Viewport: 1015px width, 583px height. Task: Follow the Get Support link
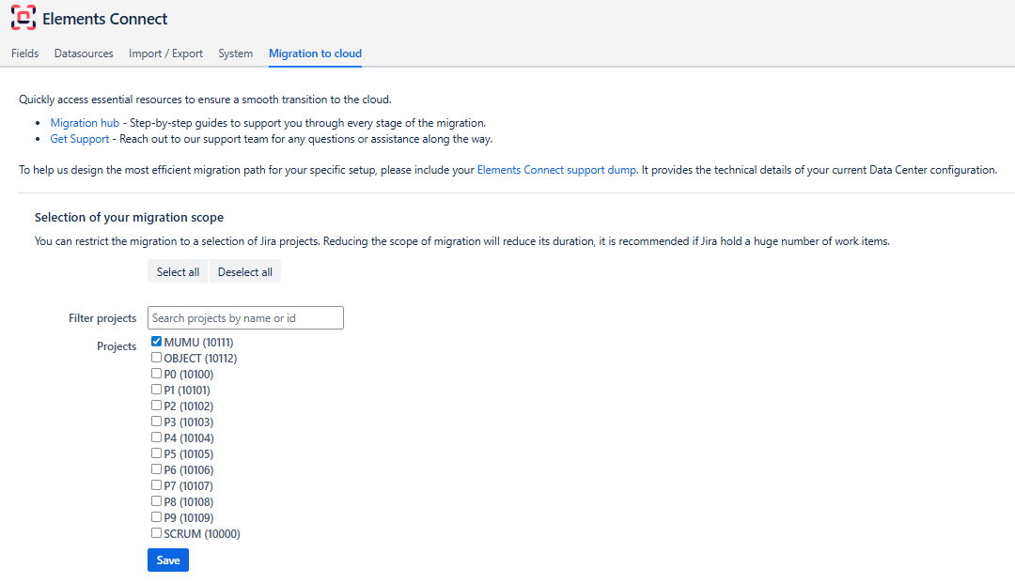pyautogui.click(x=80, y=139)
